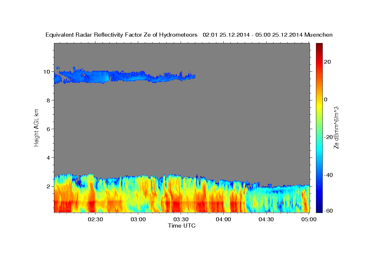
Task: Click height axis label '8'
Action: click(49, 100)
